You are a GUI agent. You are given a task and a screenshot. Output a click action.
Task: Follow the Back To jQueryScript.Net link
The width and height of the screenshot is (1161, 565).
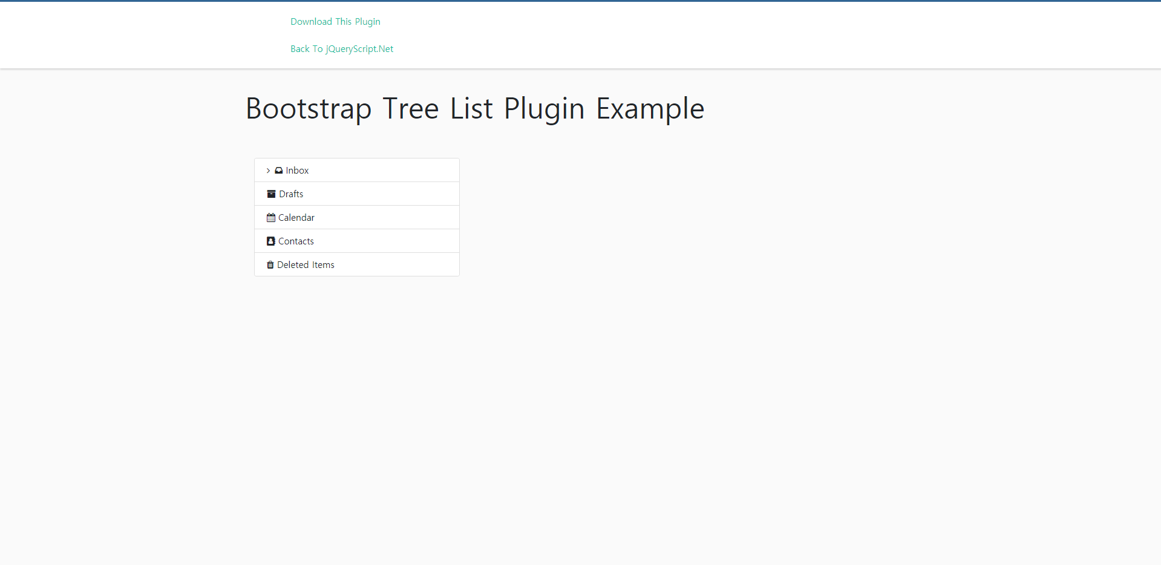342,49
